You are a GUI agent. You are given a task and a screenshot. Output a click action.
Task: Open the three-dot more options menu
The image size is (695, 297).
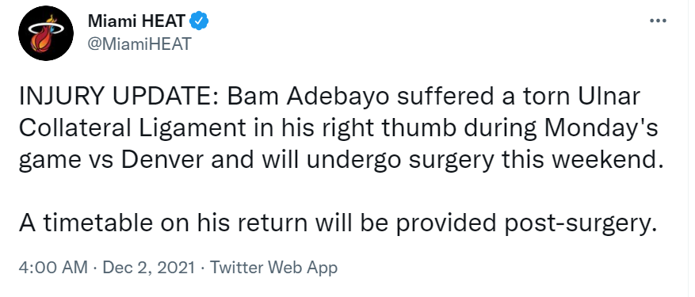tap(658, 21)
